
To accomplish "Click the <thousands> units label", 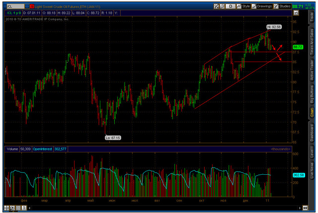I will 280,149.
